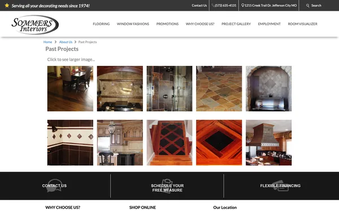
Task: Open the Contact Us link in top bar
Action: (199, 6)
